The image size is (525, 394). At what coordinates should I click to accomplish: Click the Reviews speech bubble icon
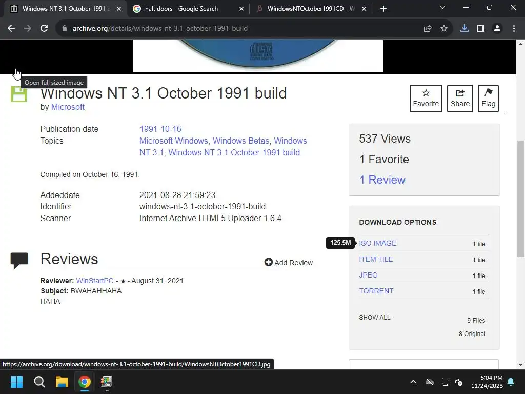tap(19, 261)
